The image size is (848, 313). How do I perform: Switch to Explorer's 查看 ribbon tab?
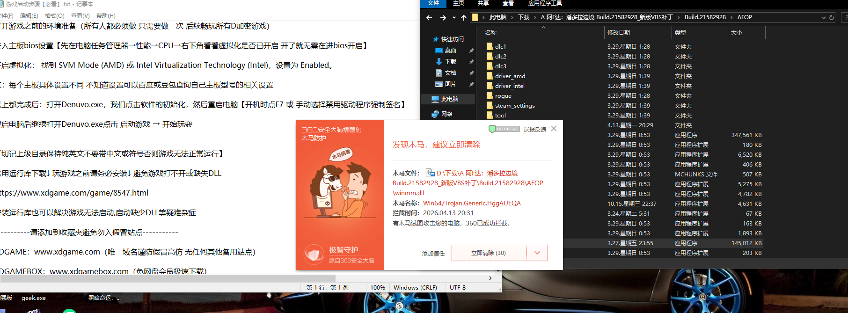tap(508, 3)
